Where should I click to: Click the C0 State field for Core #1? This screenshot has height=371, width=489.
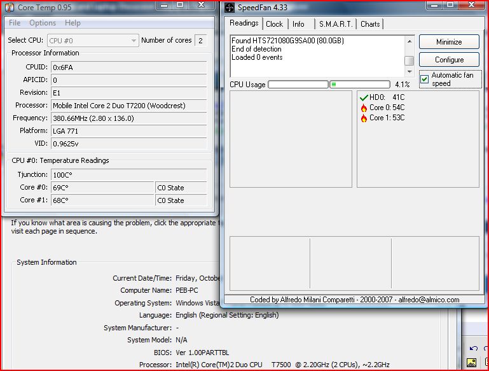click(x=181, y=200)
